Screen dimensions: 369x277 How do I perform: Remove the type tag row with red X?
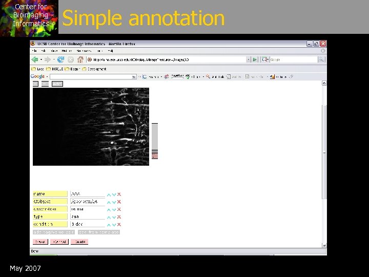pos(119,217)
